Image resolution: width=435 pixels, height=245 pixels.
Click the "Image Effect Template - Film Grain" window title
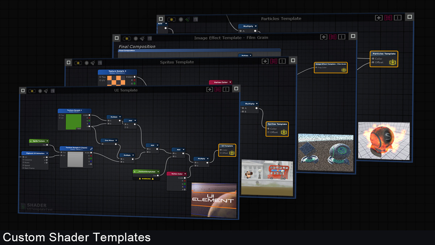[231, 38]
